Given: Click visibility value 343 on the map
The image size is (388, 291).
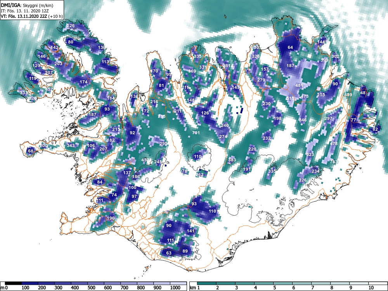Looking at the screenshot, I should click(71, 145).
